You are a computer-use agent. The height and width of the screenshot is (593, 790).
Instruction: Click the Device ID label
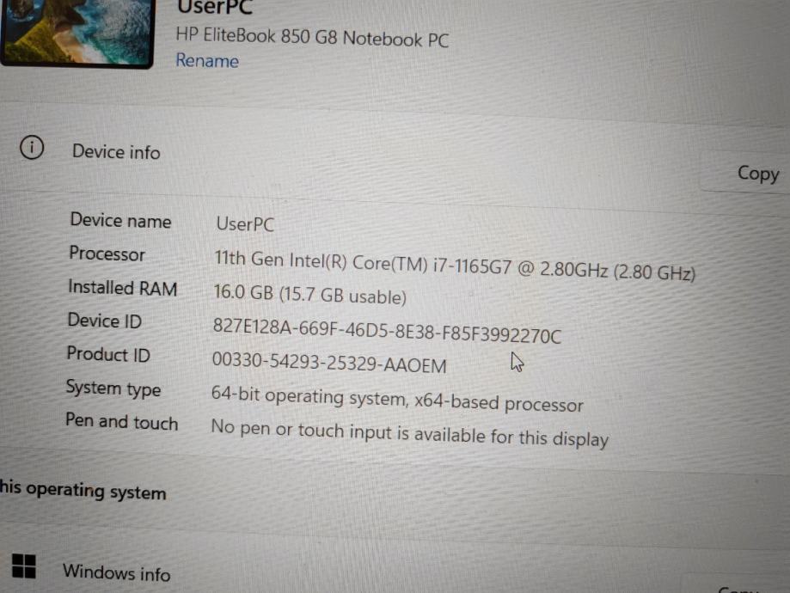point(105,321)
